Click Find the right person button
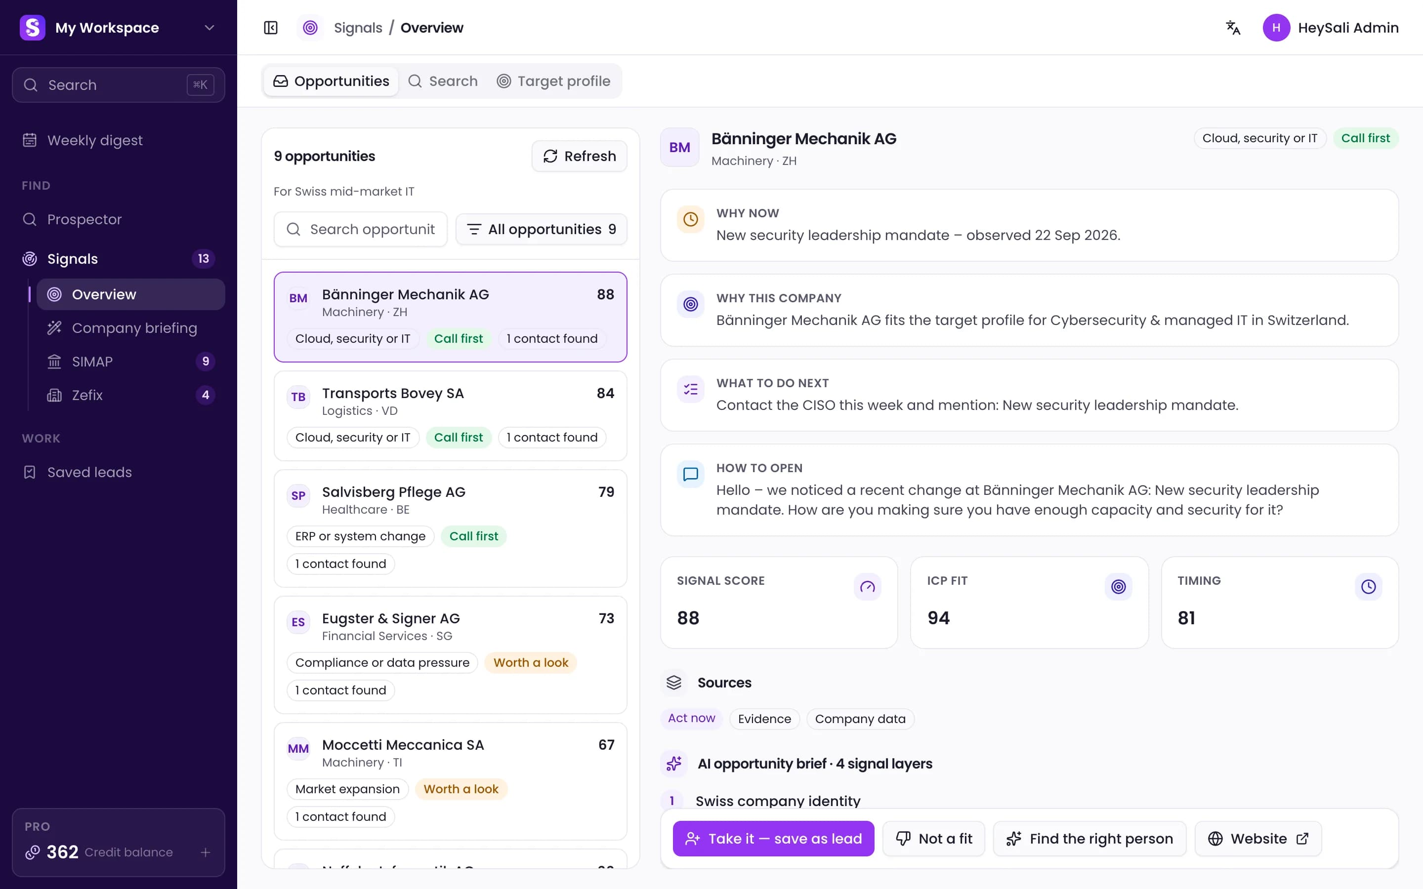Screen dimensions: 1423x889 point(1089,839)
